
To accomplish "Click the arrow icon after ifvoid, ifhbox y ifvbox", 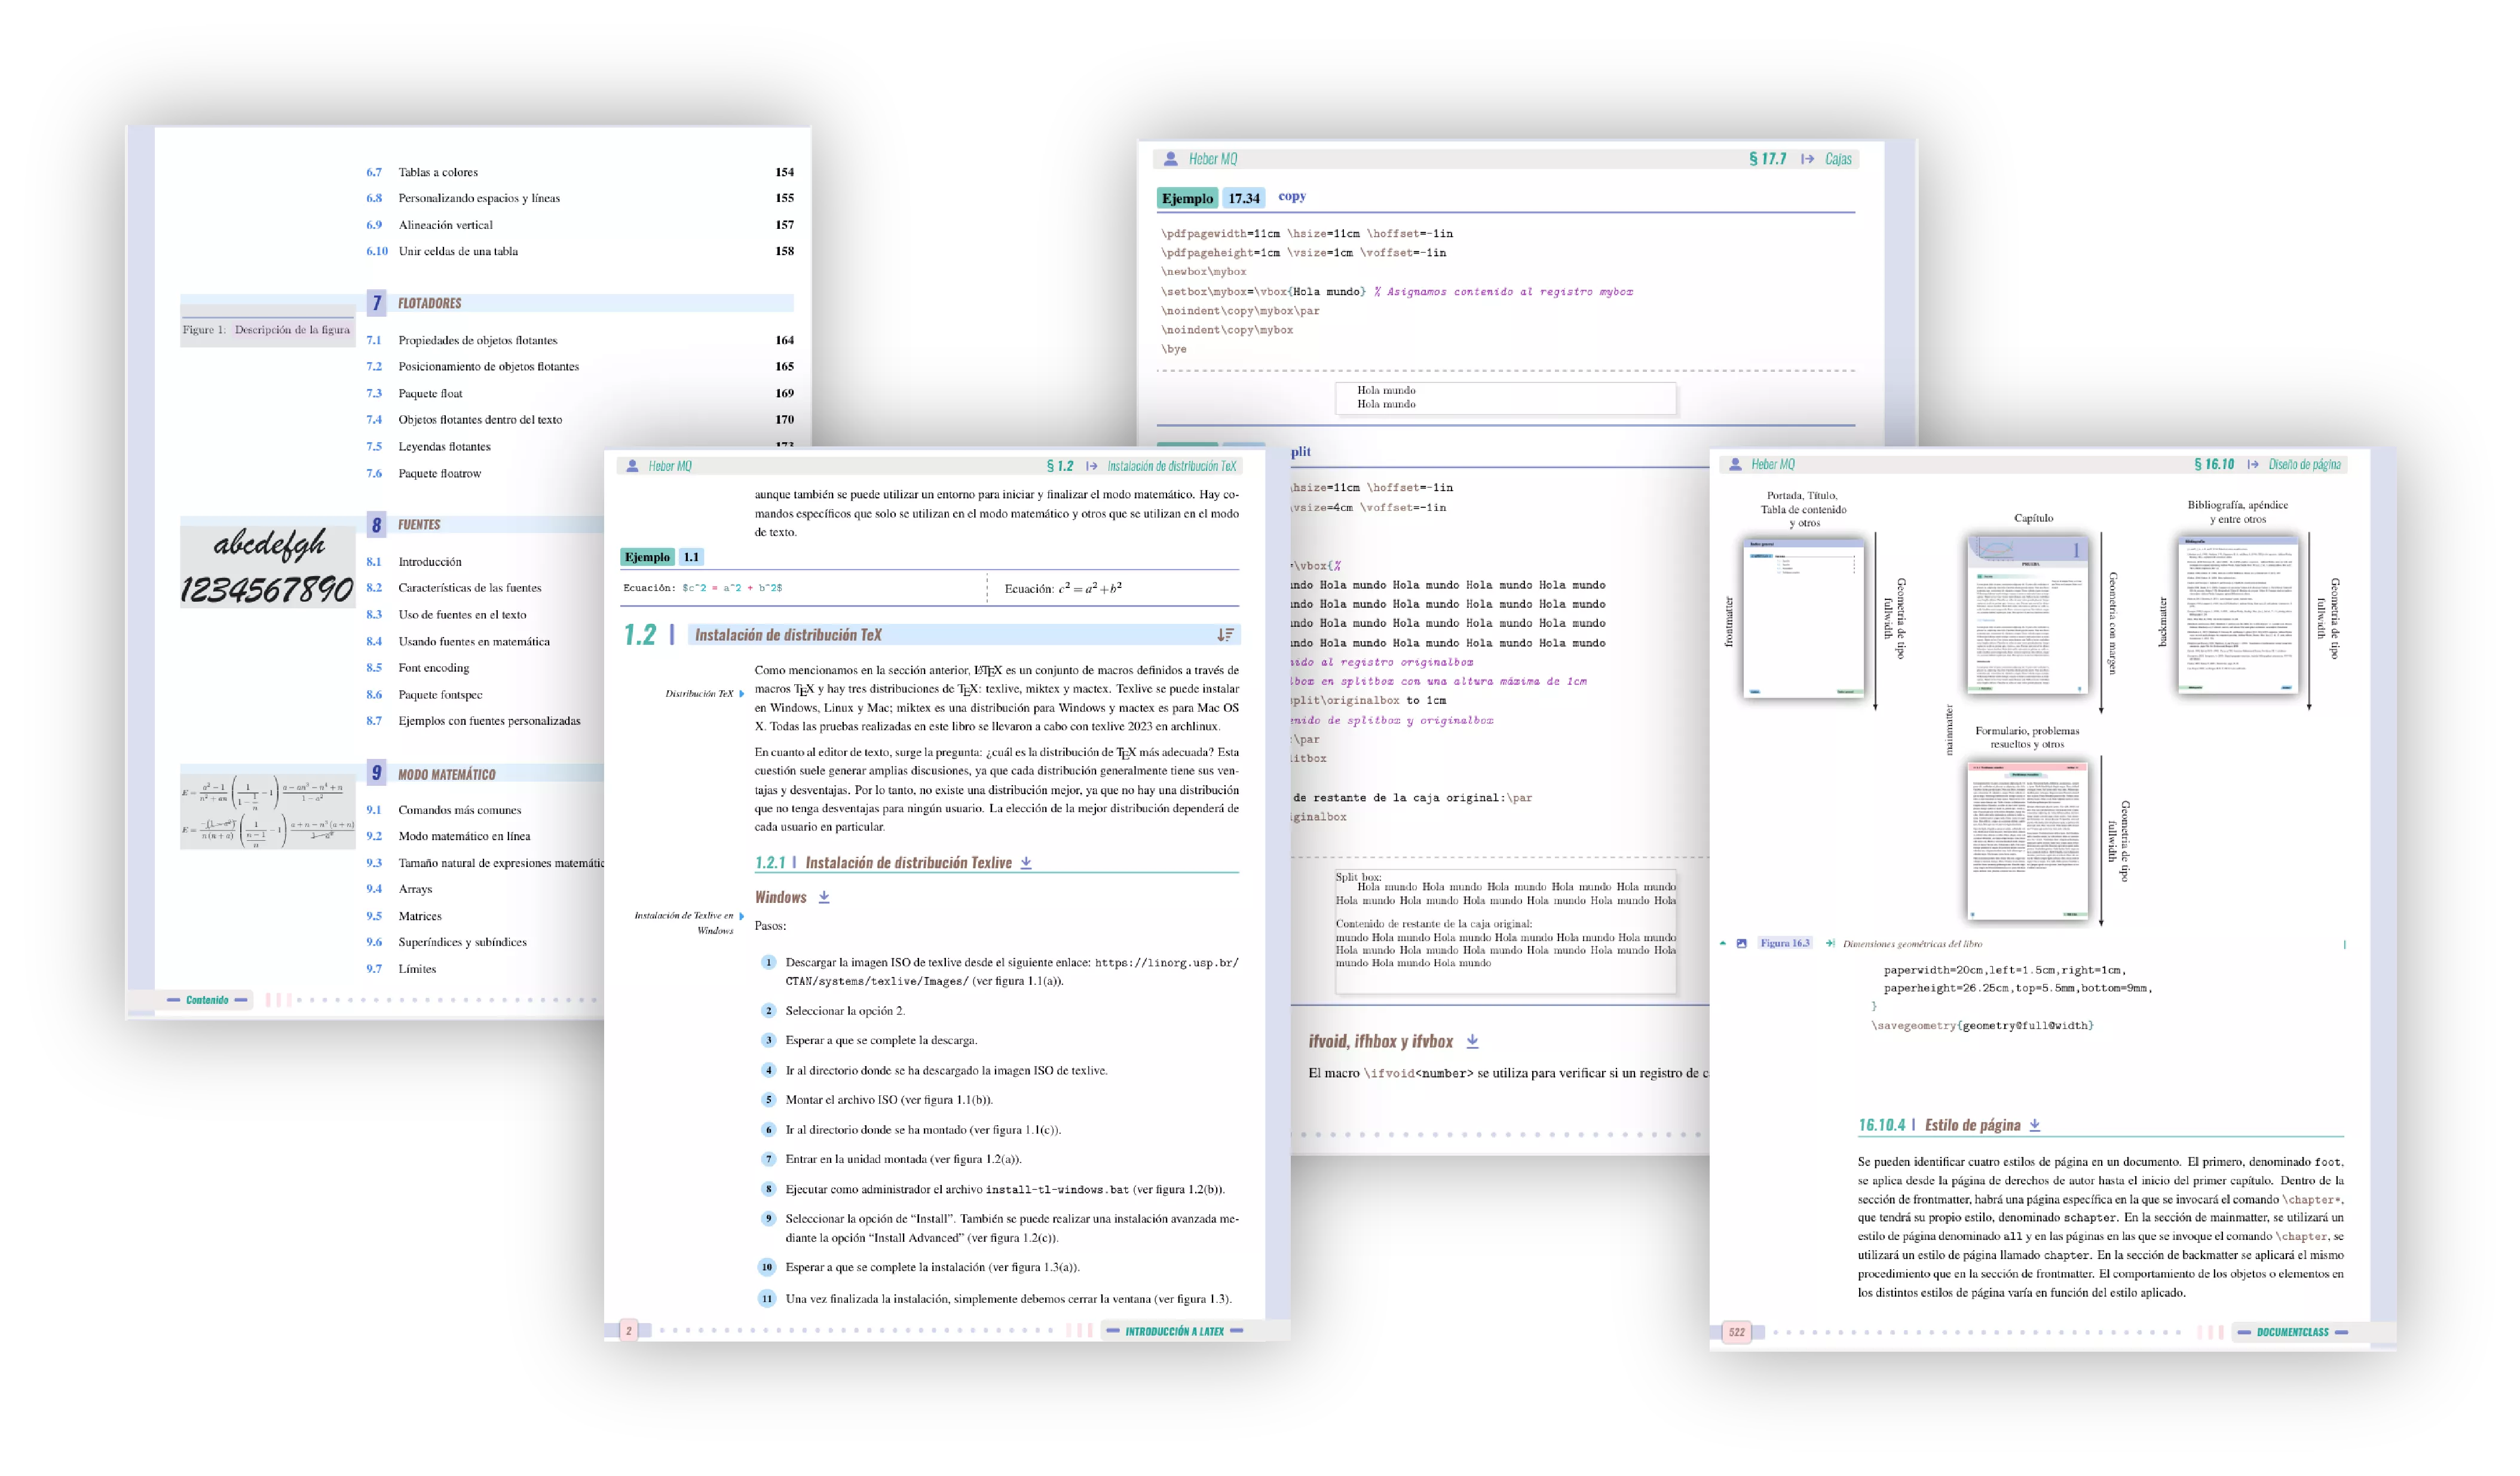I will click(1472, 1042).
